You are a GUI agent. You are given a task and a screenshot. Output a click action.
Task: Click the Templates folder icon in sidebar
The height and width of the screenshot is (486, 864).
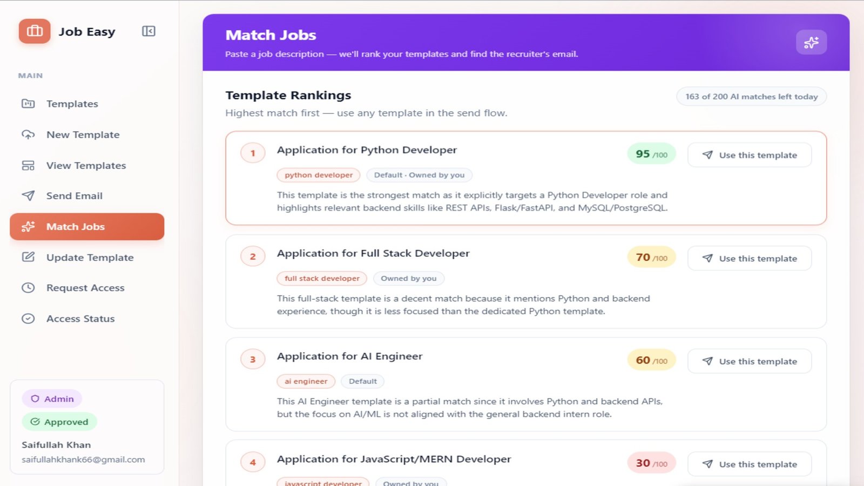(28, 104)
